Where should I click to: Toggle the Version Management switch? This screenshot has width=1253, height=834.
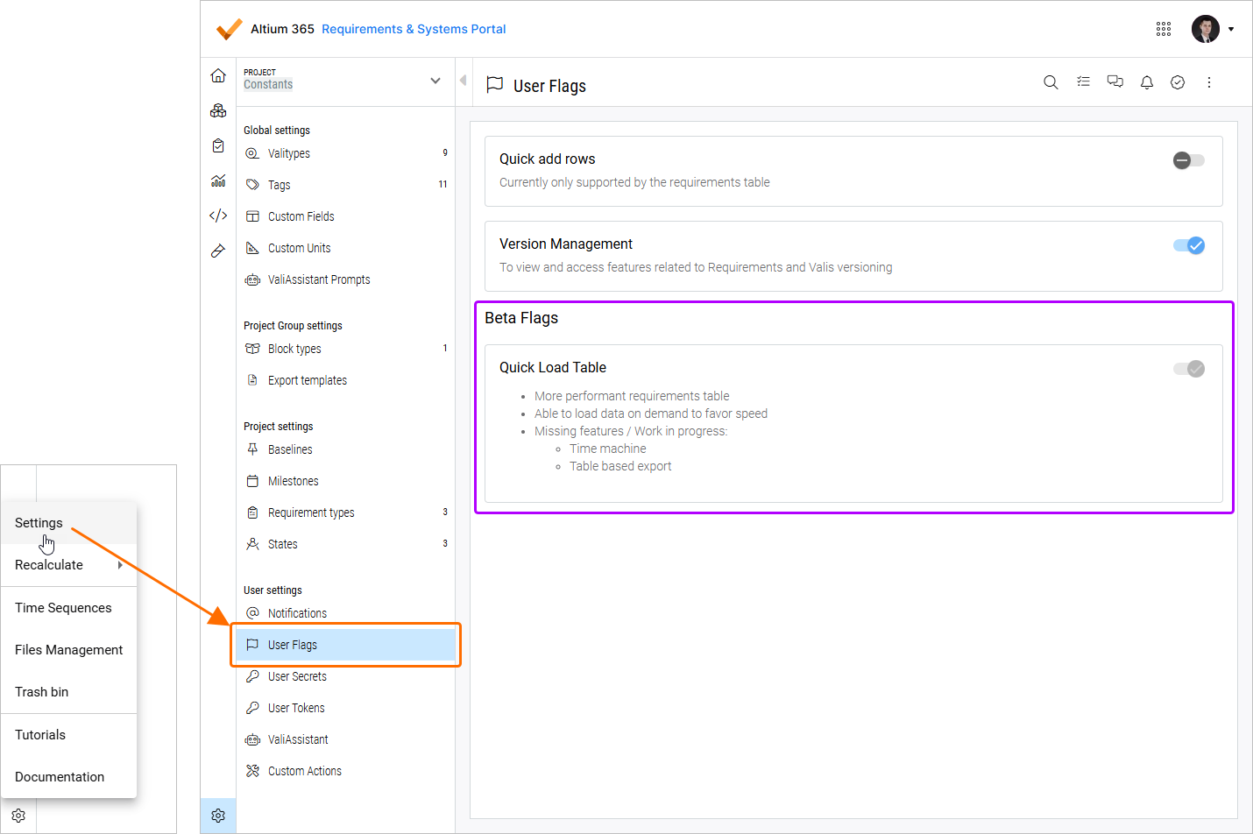(x=1189, y=245)
